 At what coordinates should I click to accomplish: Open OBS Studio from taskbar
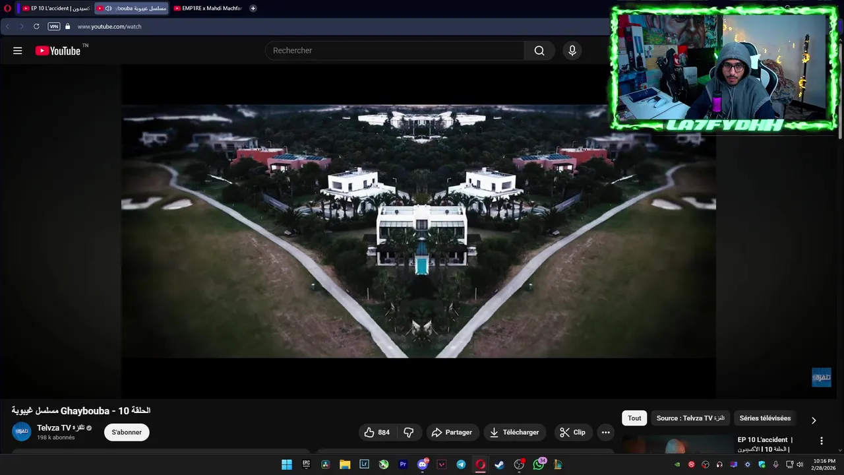(520, 464)
